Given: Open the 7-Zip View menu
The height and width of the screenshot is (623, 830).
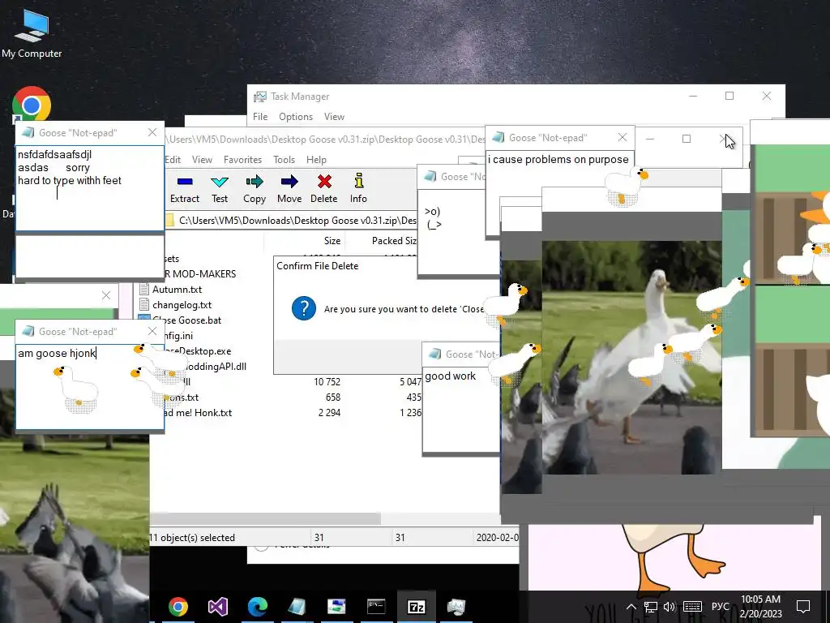Looking at the screenshot, I should pyautogui.click(x=202, y=160).
